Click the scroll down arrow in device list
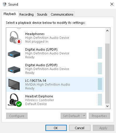The image size is (116, 133). pyautogui.click(x=107, y=106)
